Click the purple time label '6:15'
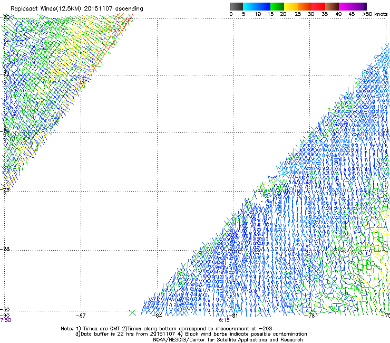 tap(224, 320)
